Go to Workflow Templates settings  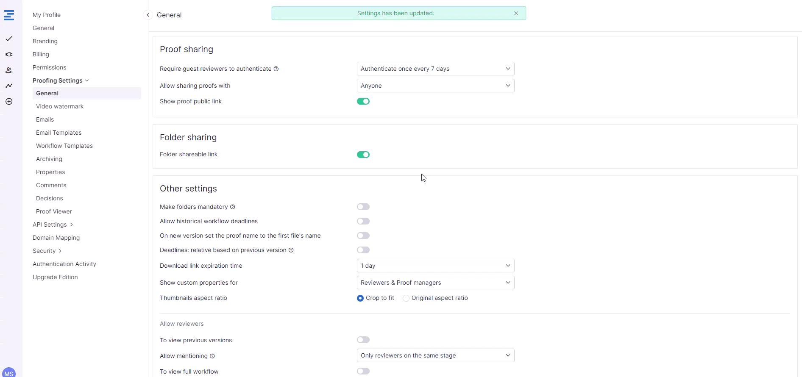click(64, 146)
